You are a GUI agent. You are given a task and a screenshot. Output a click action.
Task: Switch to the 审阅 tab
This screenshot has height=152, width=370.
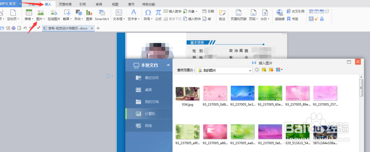pos(99,4)
